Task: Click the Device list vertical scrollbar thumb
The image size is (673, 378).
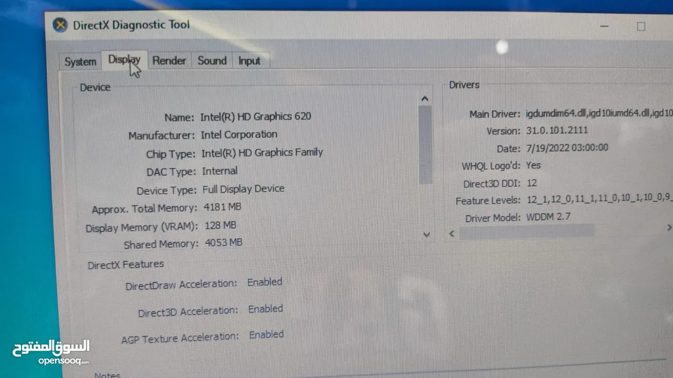Action: pyautogui.click(x=426, y=144)
